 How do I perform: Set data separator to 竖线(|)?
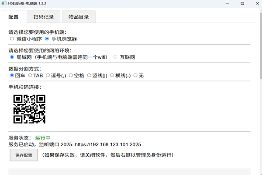pyautogui.click(x=89, y=75)
